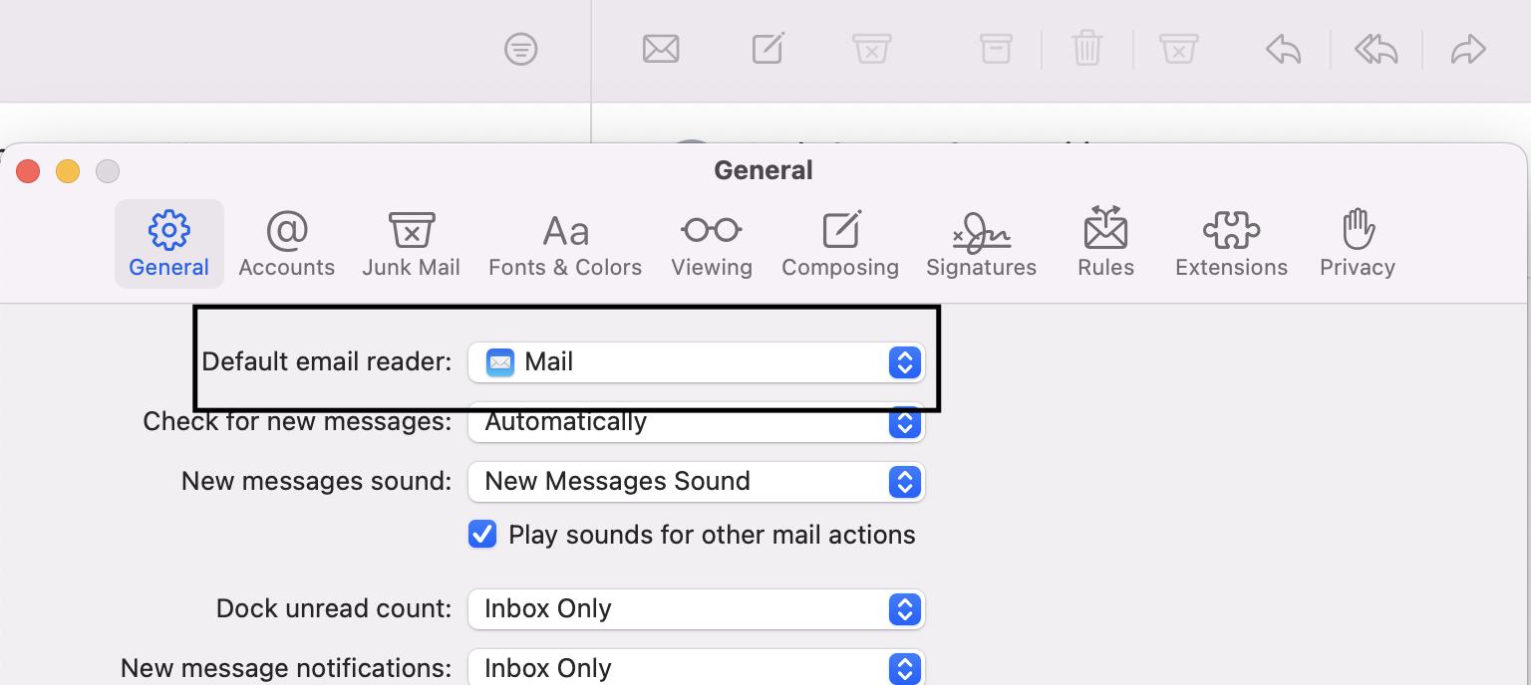The height and width of the screenshot is (685, 1531).
Task: Click the dimmed box-with-x icon beside Compose
Action: 871,49
